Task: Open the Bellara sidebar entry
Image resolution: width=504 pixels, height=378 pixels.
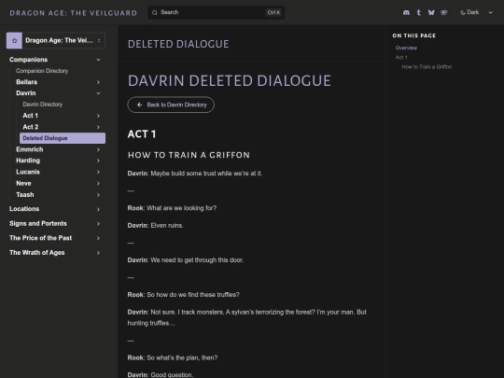Action: point(26,82)
